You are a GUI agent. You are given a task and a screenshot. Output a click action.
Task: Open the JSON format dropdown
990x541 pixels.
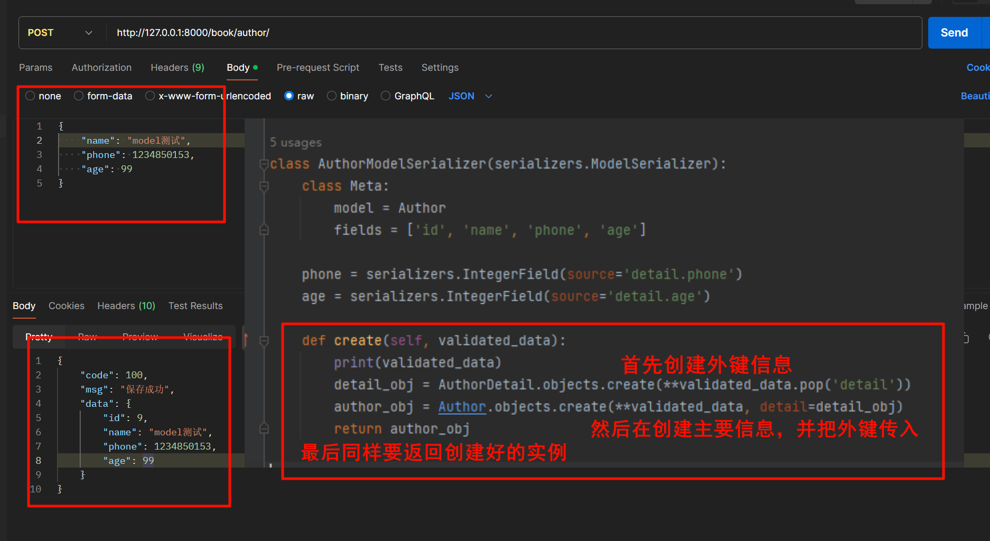[x=470, y=96]
